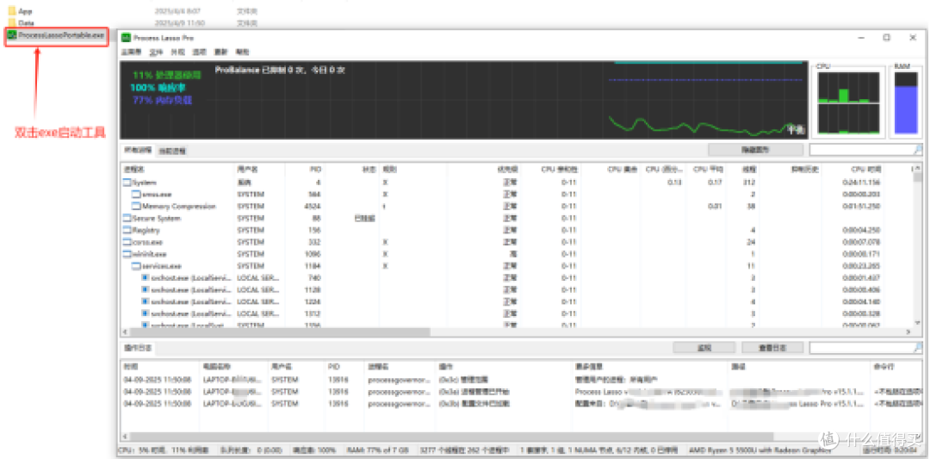Click the PID 4524 cell

tap(313, 207)
